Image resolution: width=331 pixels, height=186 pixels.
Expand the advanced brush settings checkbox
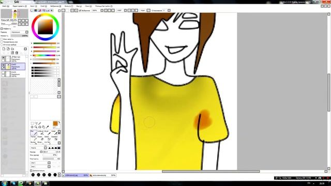(31, 171)
